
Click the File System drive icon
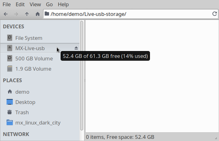coord(10,38)
